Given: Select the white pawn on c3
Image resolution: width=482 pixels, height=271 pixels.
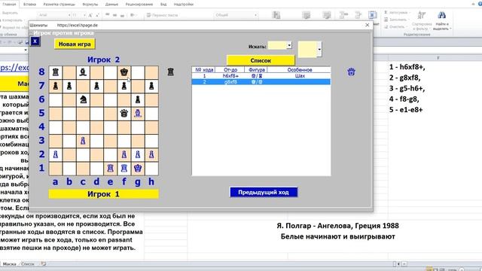Looking at the screenshot, I should coord(83,141).
